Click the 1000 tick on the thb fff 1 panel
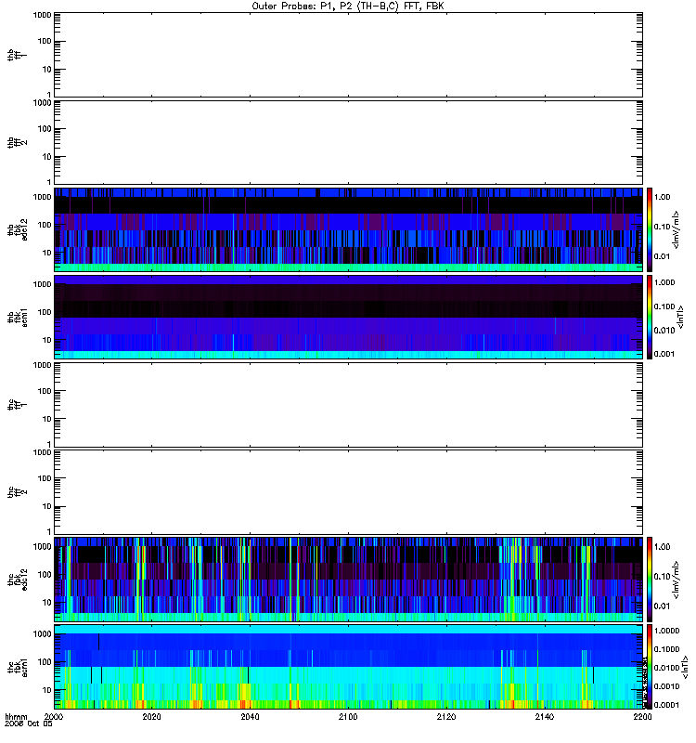Screen dimensions: 696x743 click(x=42, y=15)
